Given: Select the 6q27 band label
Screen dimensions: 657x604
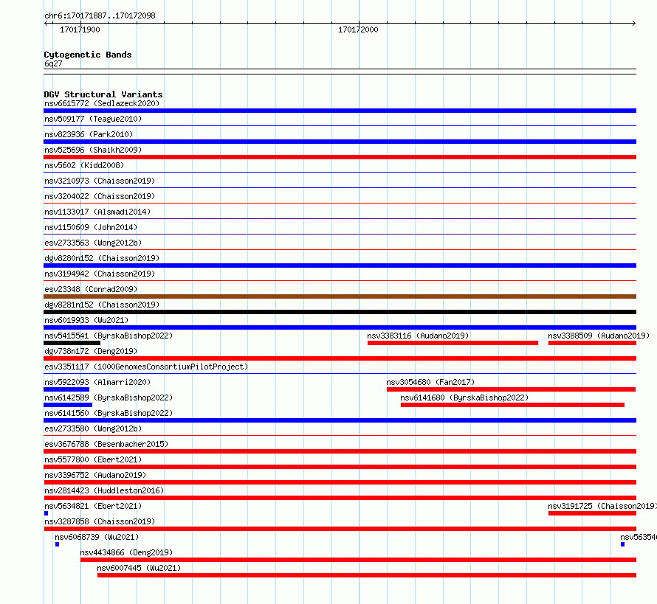Looking at the screenshot, I should (x=53, y=63).
